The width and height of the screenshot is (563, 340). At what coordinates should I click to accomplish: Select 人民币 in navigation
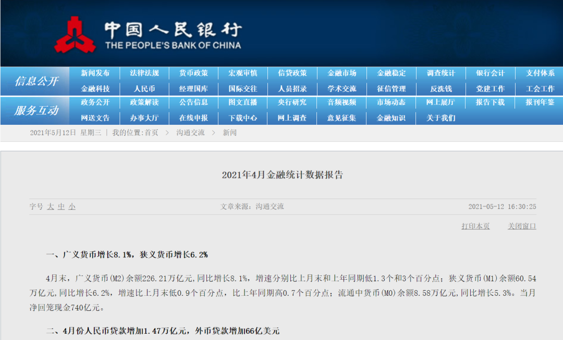click(x=144, y=89)
